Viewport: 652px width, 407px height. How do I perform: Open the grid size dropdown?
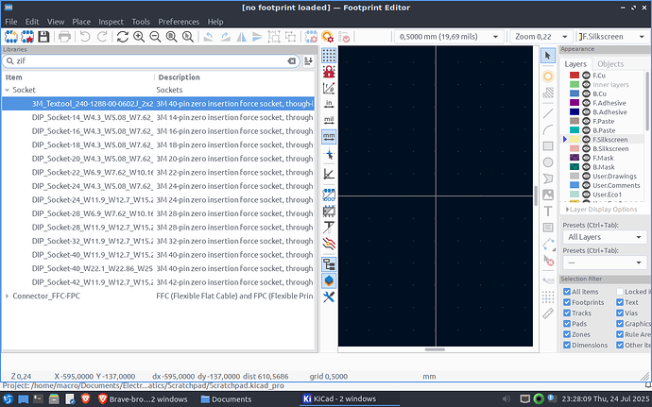(449, 37)
